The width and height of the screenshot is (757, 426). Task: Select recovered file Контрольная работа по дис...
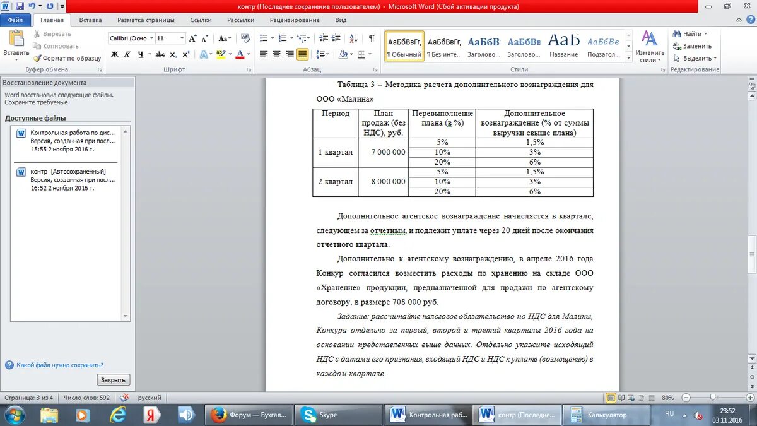click(67, 141)
